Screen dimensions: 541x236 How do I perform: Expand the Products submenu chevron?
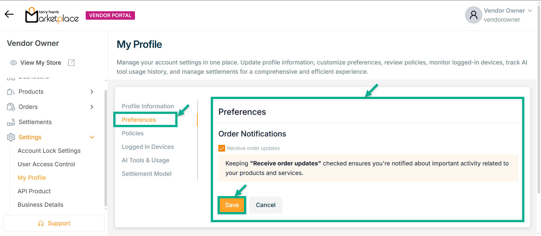tap(92, 92)
